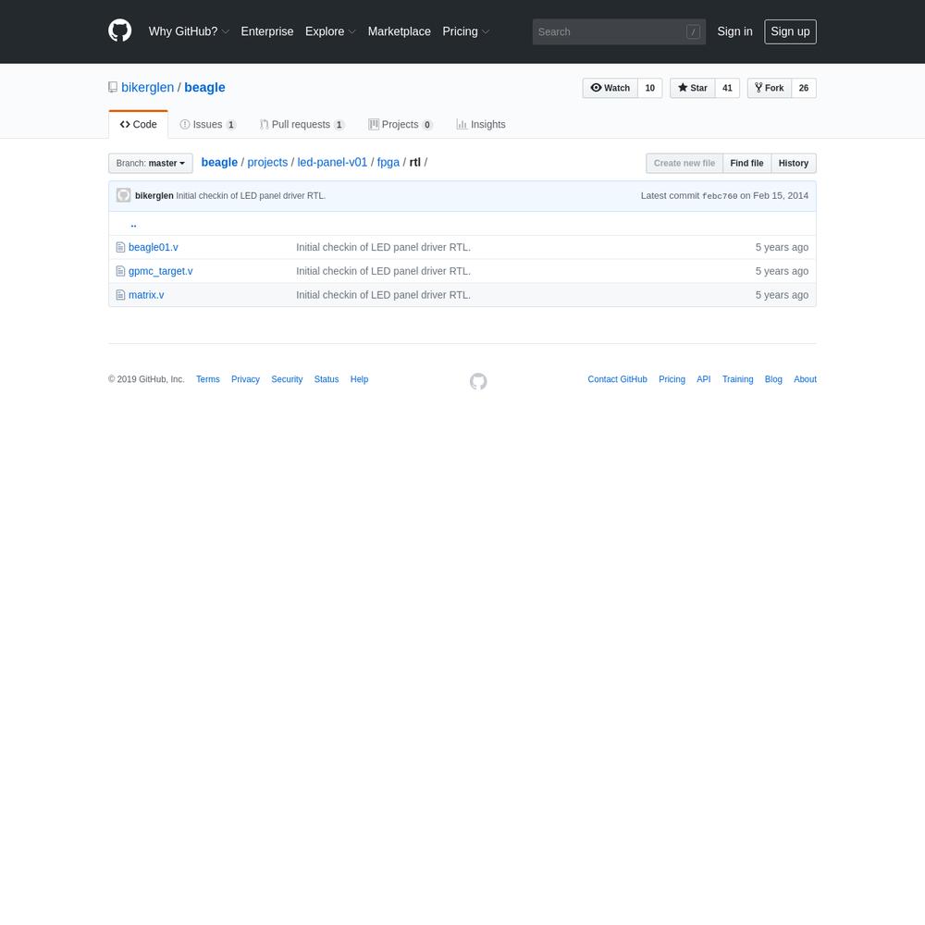Open the bikerglen owner link in title
The image size is (925, 925).
tap(147, 88)
